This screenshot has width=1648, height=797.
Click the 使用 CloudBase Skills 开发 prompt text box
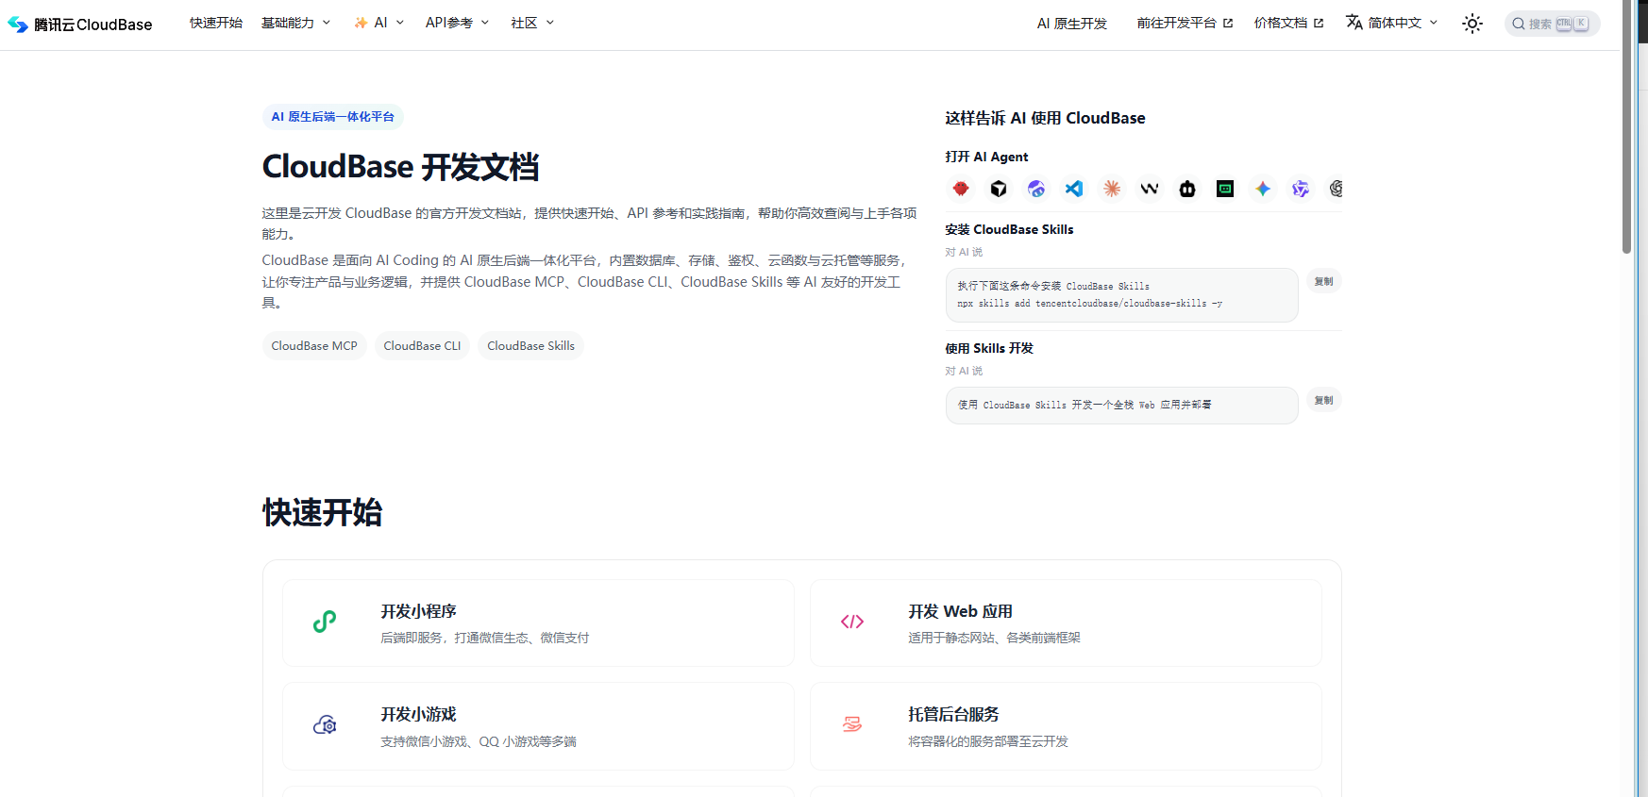(1121, 406)
